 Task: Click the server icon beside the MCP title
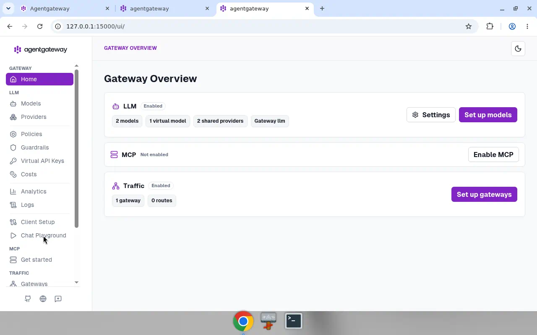(114, 155)
